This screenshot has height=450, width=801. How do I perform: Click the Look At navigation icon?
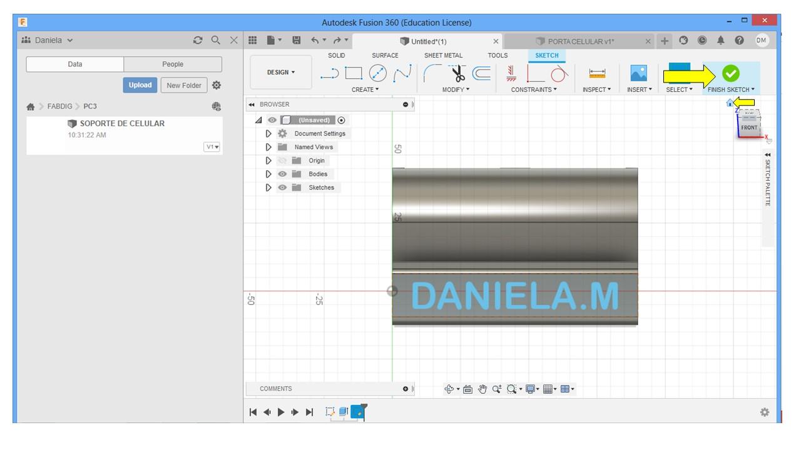[x=468, y=389]
